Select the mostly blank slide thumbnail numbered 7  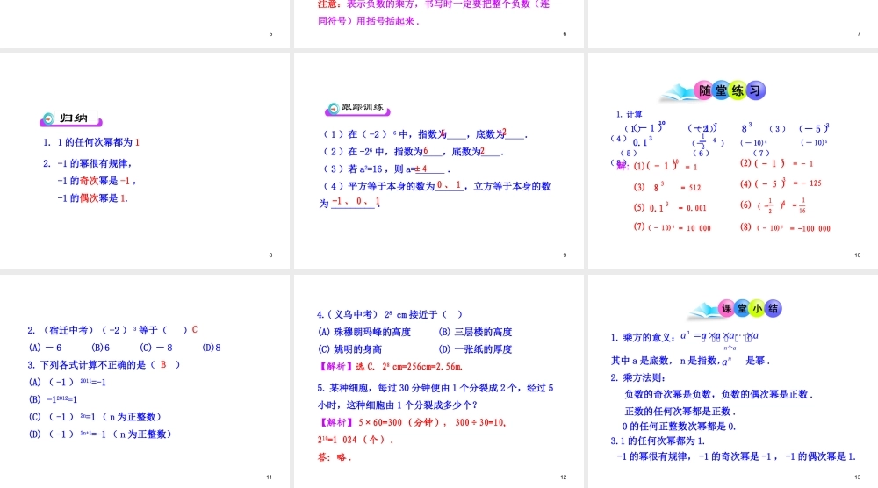pyautogui.click(x=733, y=24)
